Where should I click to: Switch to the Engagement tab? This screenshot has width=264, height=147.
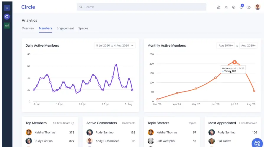[x=65, y=28]
